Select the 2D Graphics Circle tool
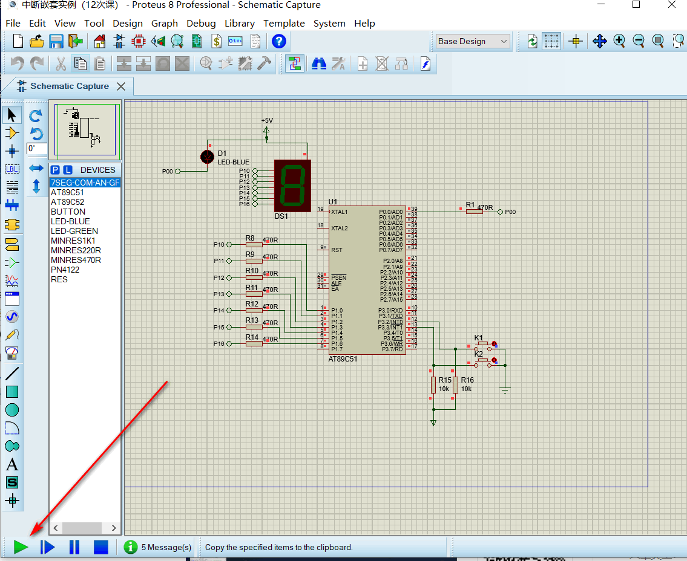Image resolution: width=687 pixels, height=561 pixels. click(12, 410)
